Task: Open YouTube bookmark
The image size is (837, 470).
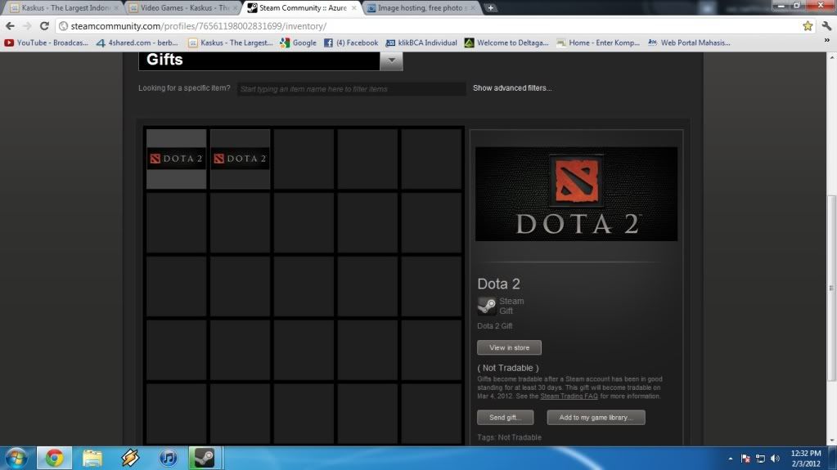Action: (x=47, y=43)
